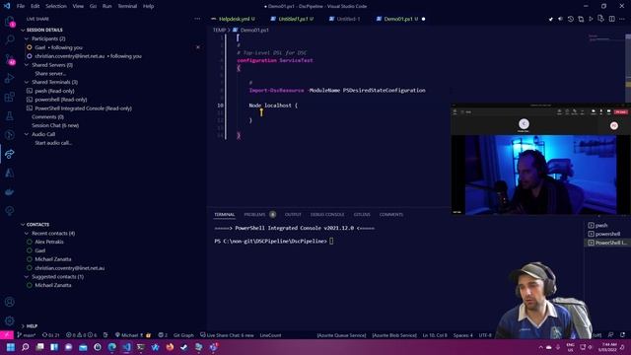The width and height of the screenshot is (631, 355).
Task: Click the video call thumbnail window
Action: coord(540,160)
